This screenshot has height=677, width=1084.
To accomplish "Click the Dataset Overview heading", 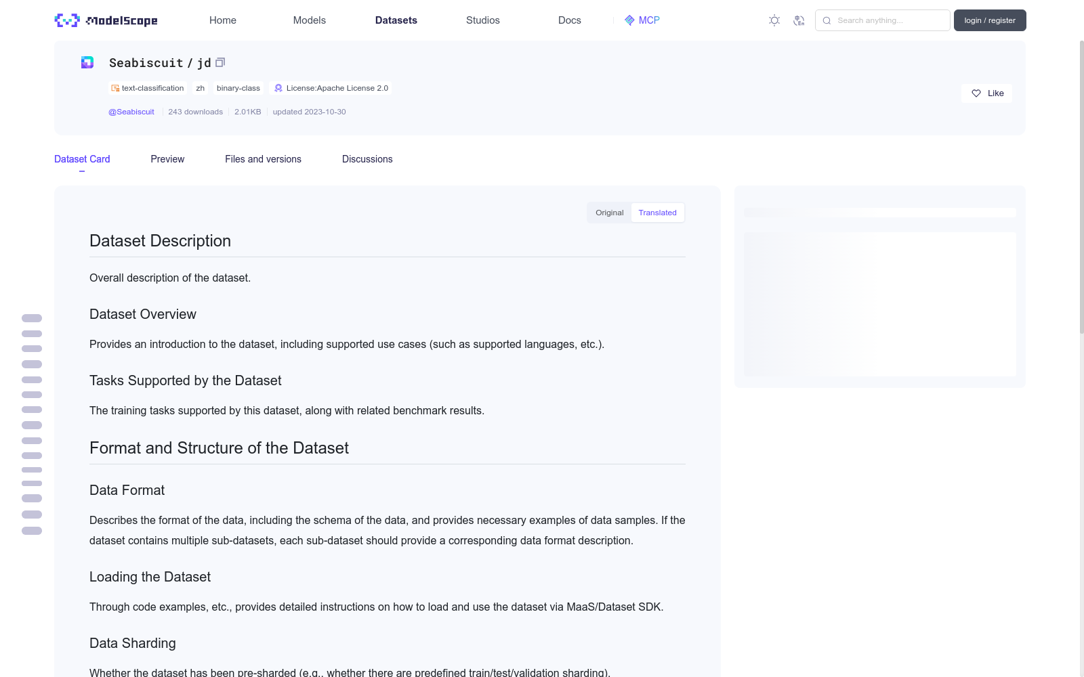I will [x=143, y=314].
